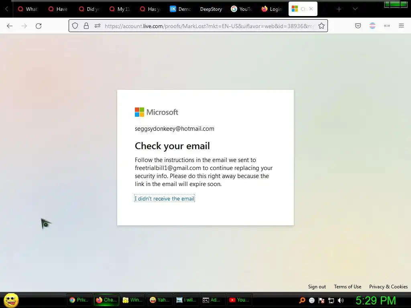Viewport: 411px width, 308px height.
Task: Open the smiley face start button
Action: [11, 300]
